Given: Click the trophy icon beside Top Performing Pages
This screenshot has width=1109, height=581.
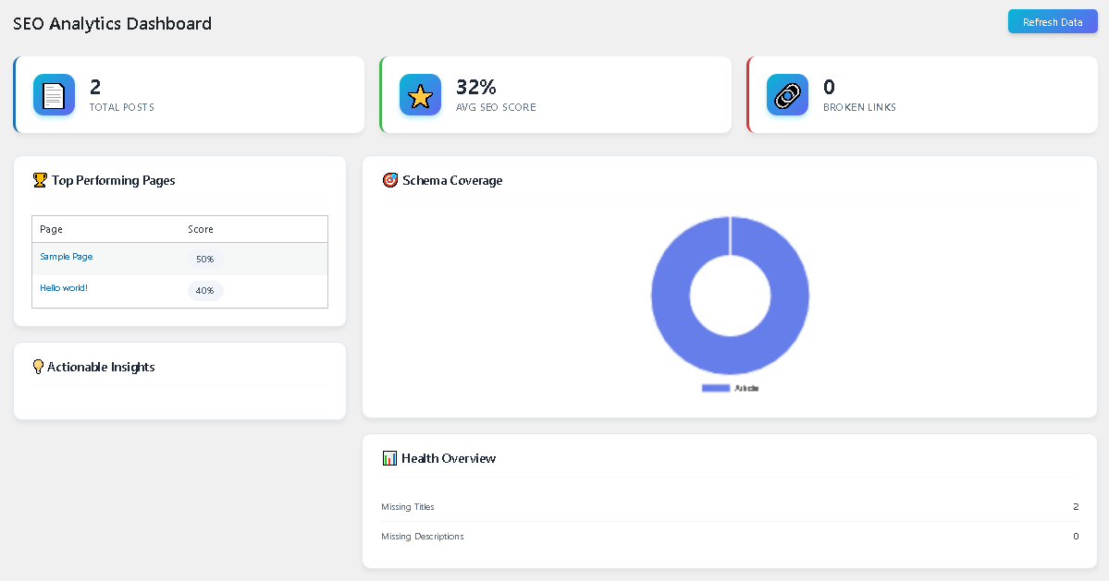Looking at the screenshot, I should coord(39,180).
